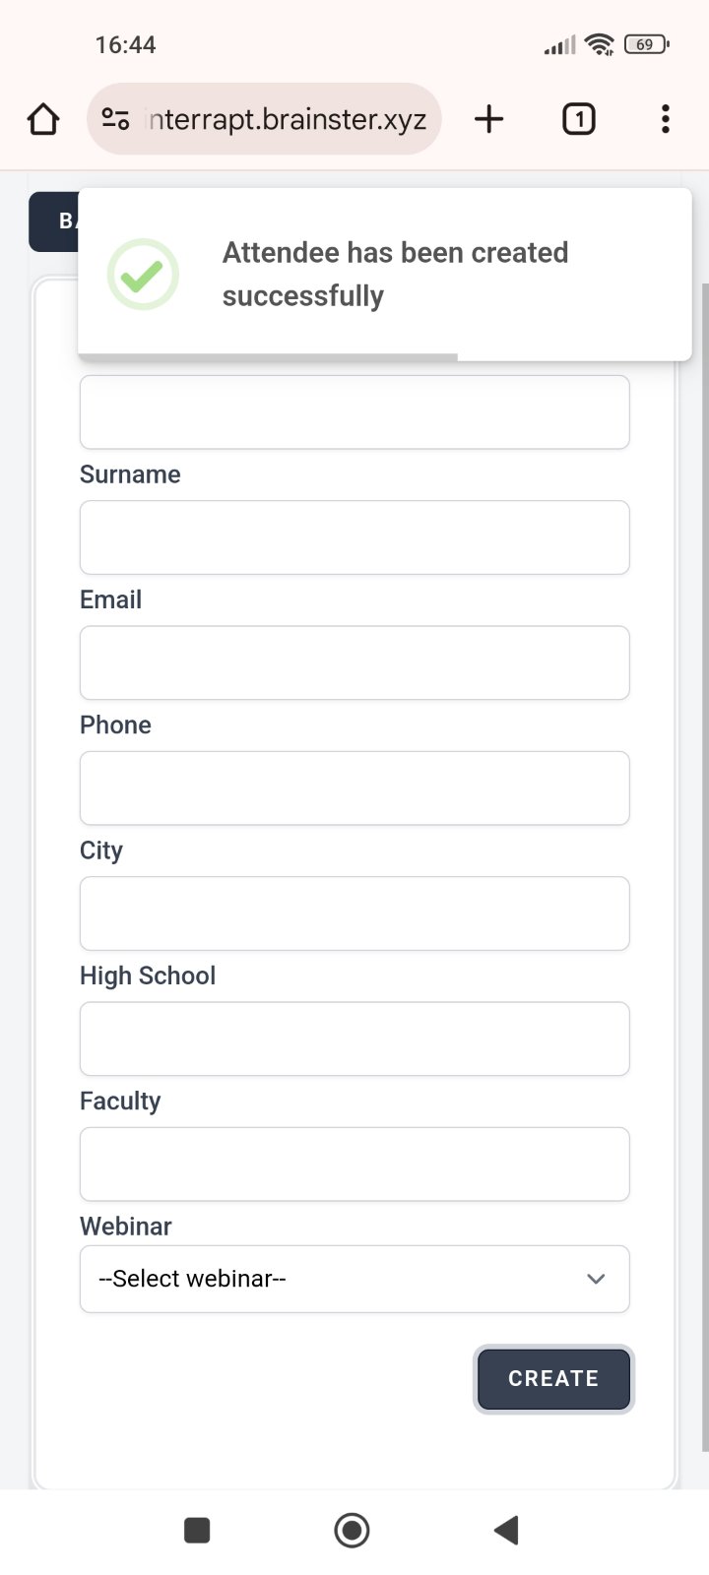709x1575 pixels.
Task: Open the tab switcher icon
Action: [579, 119]
